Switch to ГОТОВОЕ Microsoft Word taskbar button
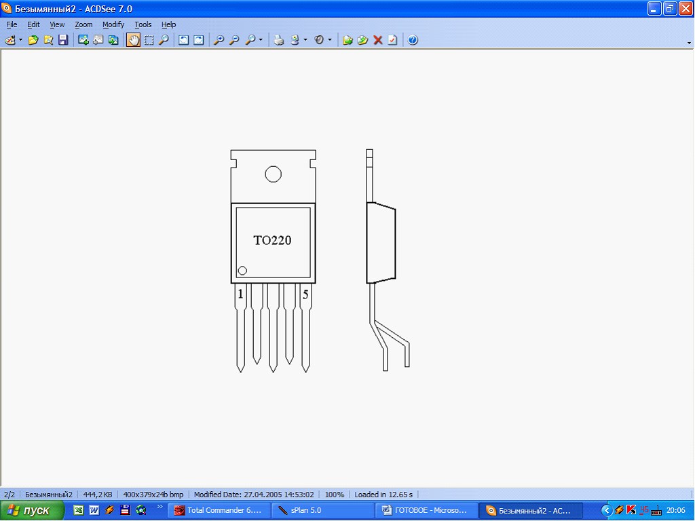Screen dimensions: 695x521 pos(428,510)
